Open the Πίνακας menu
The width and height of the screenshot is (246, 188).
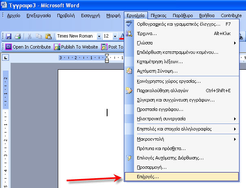click(158, 15)
